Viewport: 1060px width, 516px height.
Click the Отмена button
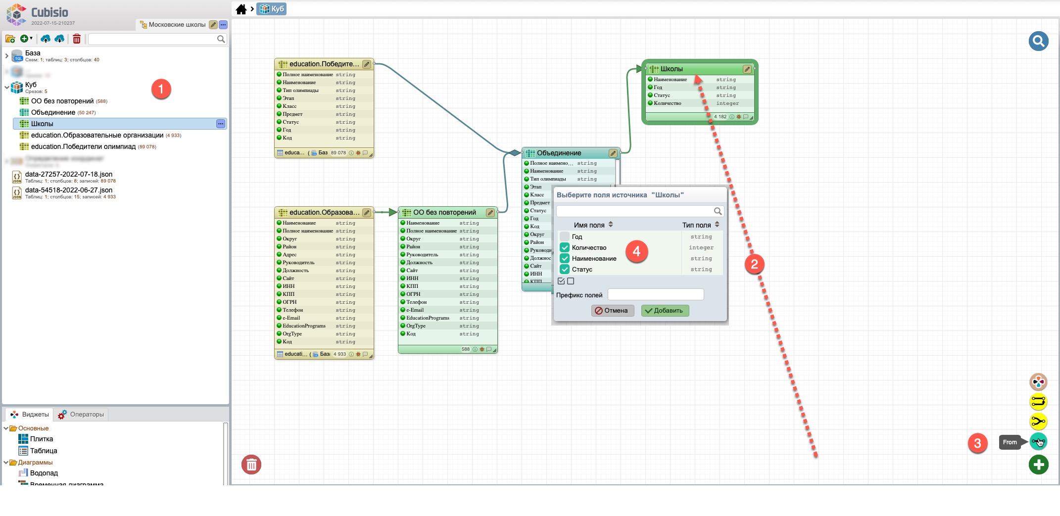[612, 310]
